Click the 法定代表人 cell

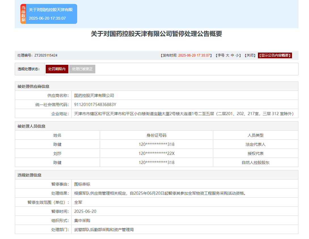tap(256, 144)
